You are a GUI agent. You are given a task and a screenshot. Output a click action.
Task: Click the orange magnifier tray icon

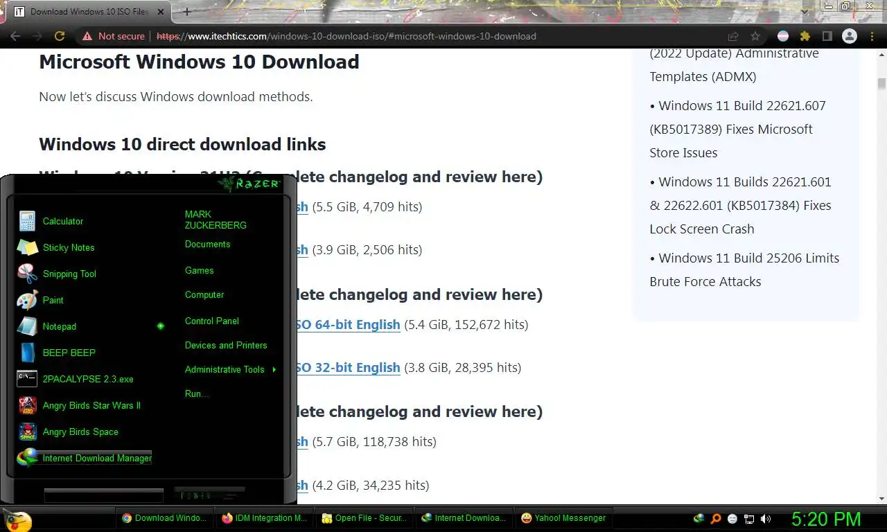(716, 518)
